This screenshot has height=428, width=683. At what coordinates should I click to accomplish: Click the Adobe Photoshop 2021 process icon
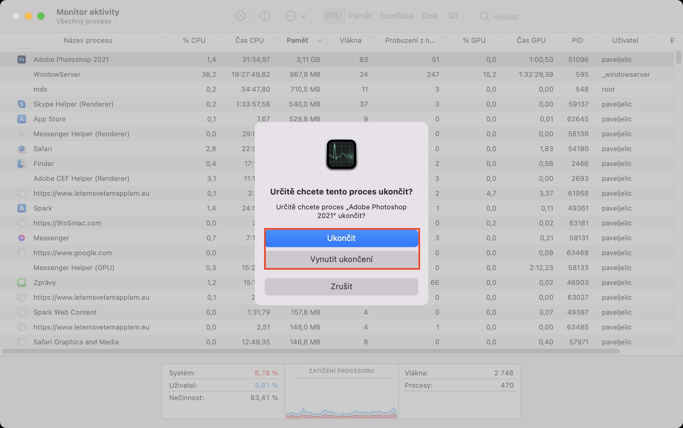[x=21, y=59]
